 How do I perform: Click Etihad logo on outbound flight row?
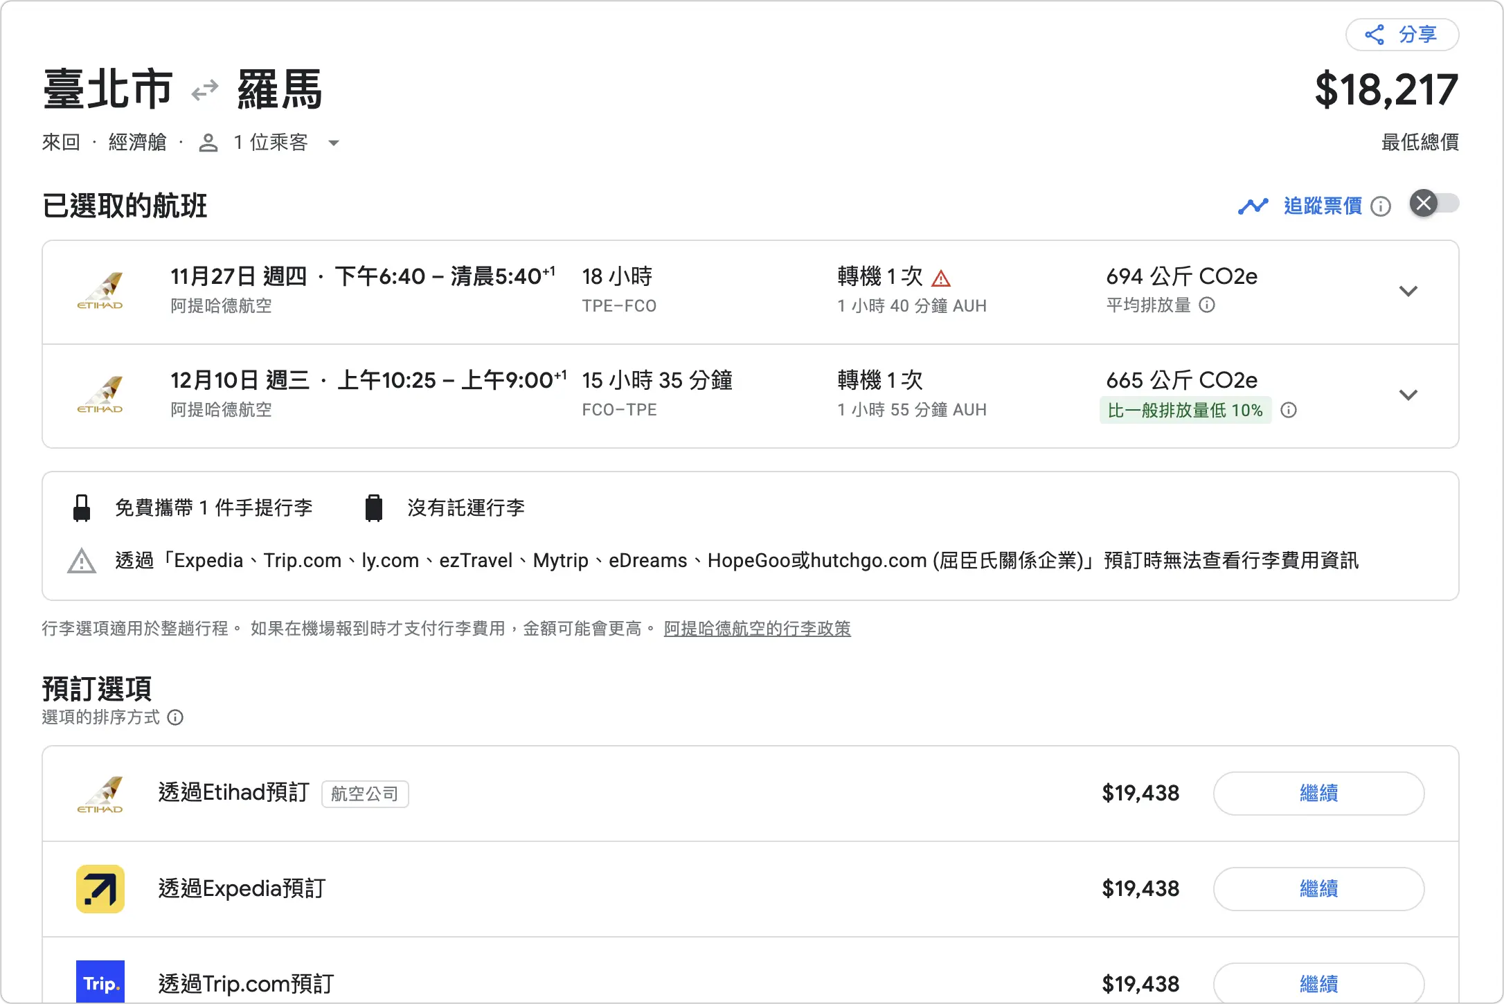click(x=100, y=292)
